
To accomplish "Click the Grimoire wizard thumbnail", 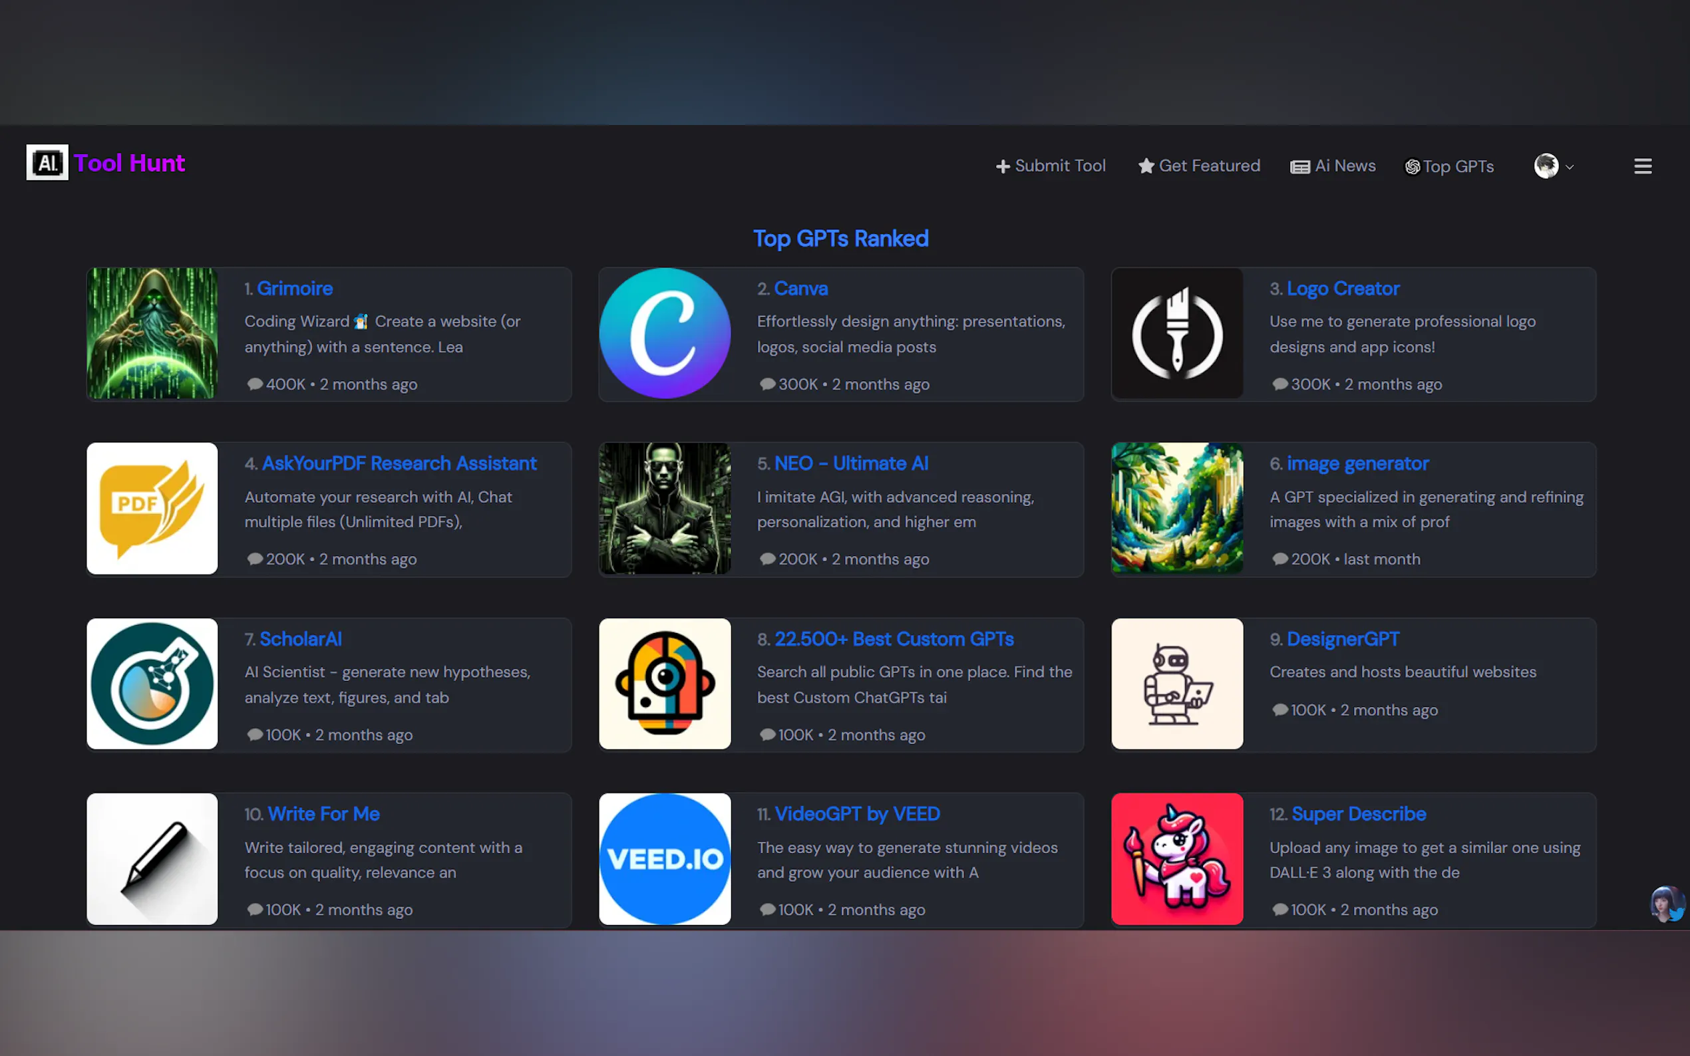I will pyautogui.click(x=152, y=333).
